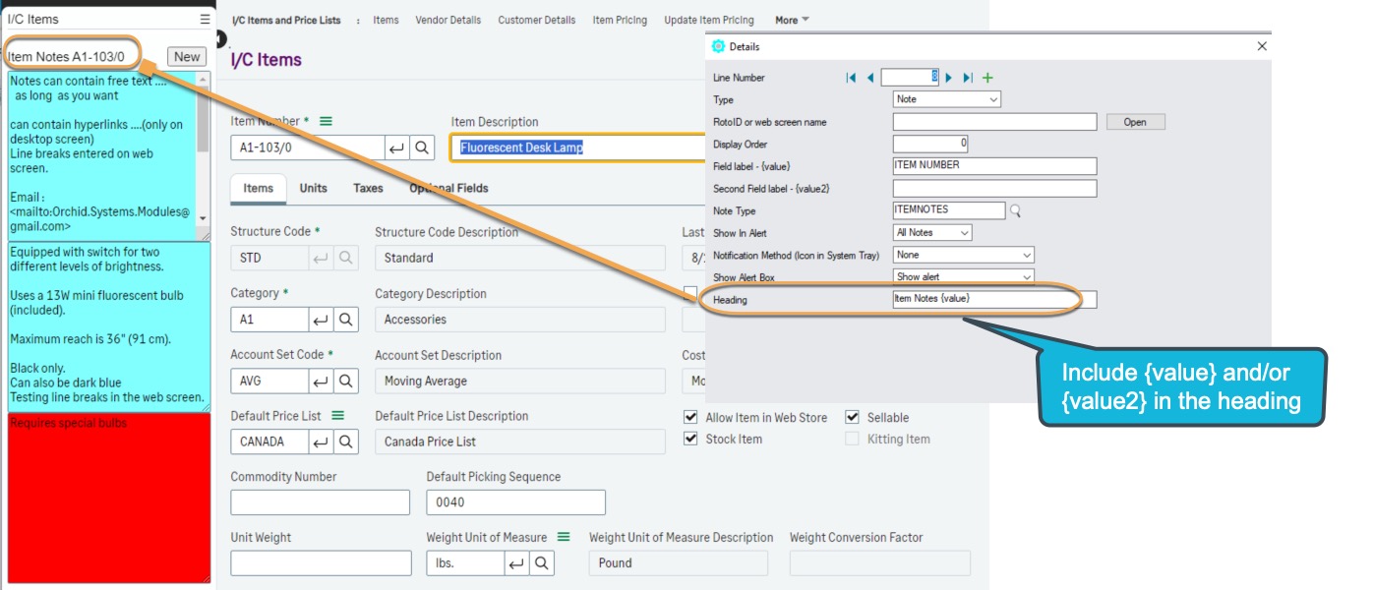Click the finder icon beside Category field
This screenshot has height=590, width=1373.
pyautogui.click(x=346, y=320)
